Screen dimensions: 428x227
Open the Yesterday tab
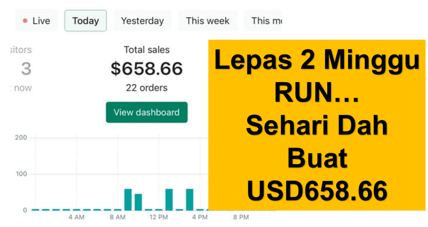pyautogui.click(x=142, y=21)
